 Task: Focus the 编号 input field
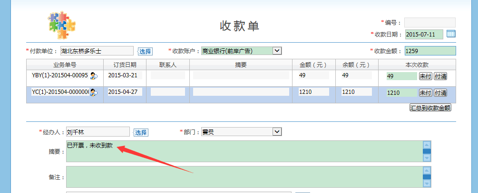tap(429, 22)
